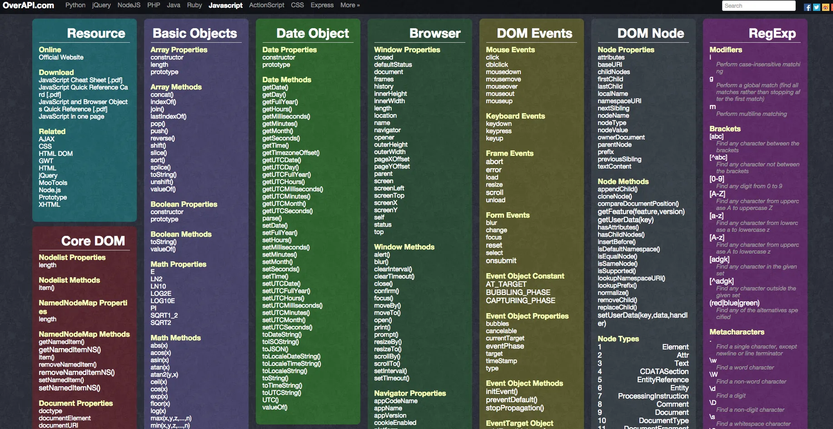
Task: Click the Nodelist Properties heading
Action: click(x=72, y=257)
